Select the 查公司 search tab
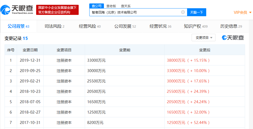 click(x=96, y=6)
